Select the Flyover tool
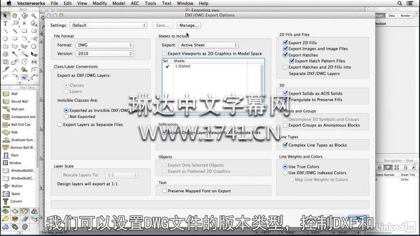 (25, 16)
